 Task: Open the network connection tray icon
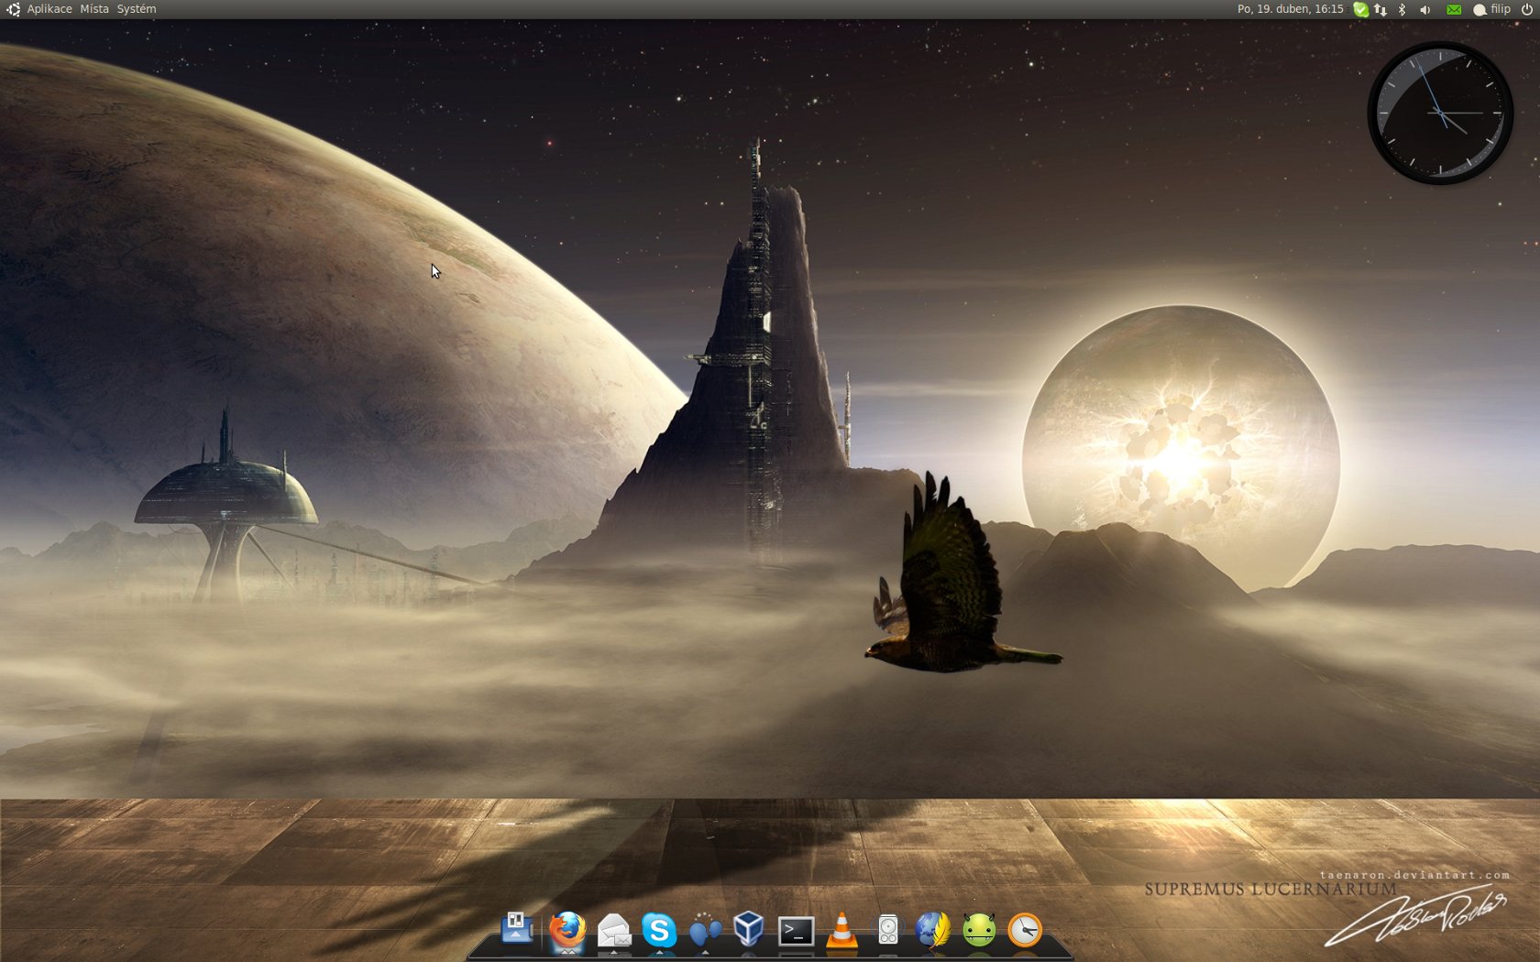pos(1380,9)
